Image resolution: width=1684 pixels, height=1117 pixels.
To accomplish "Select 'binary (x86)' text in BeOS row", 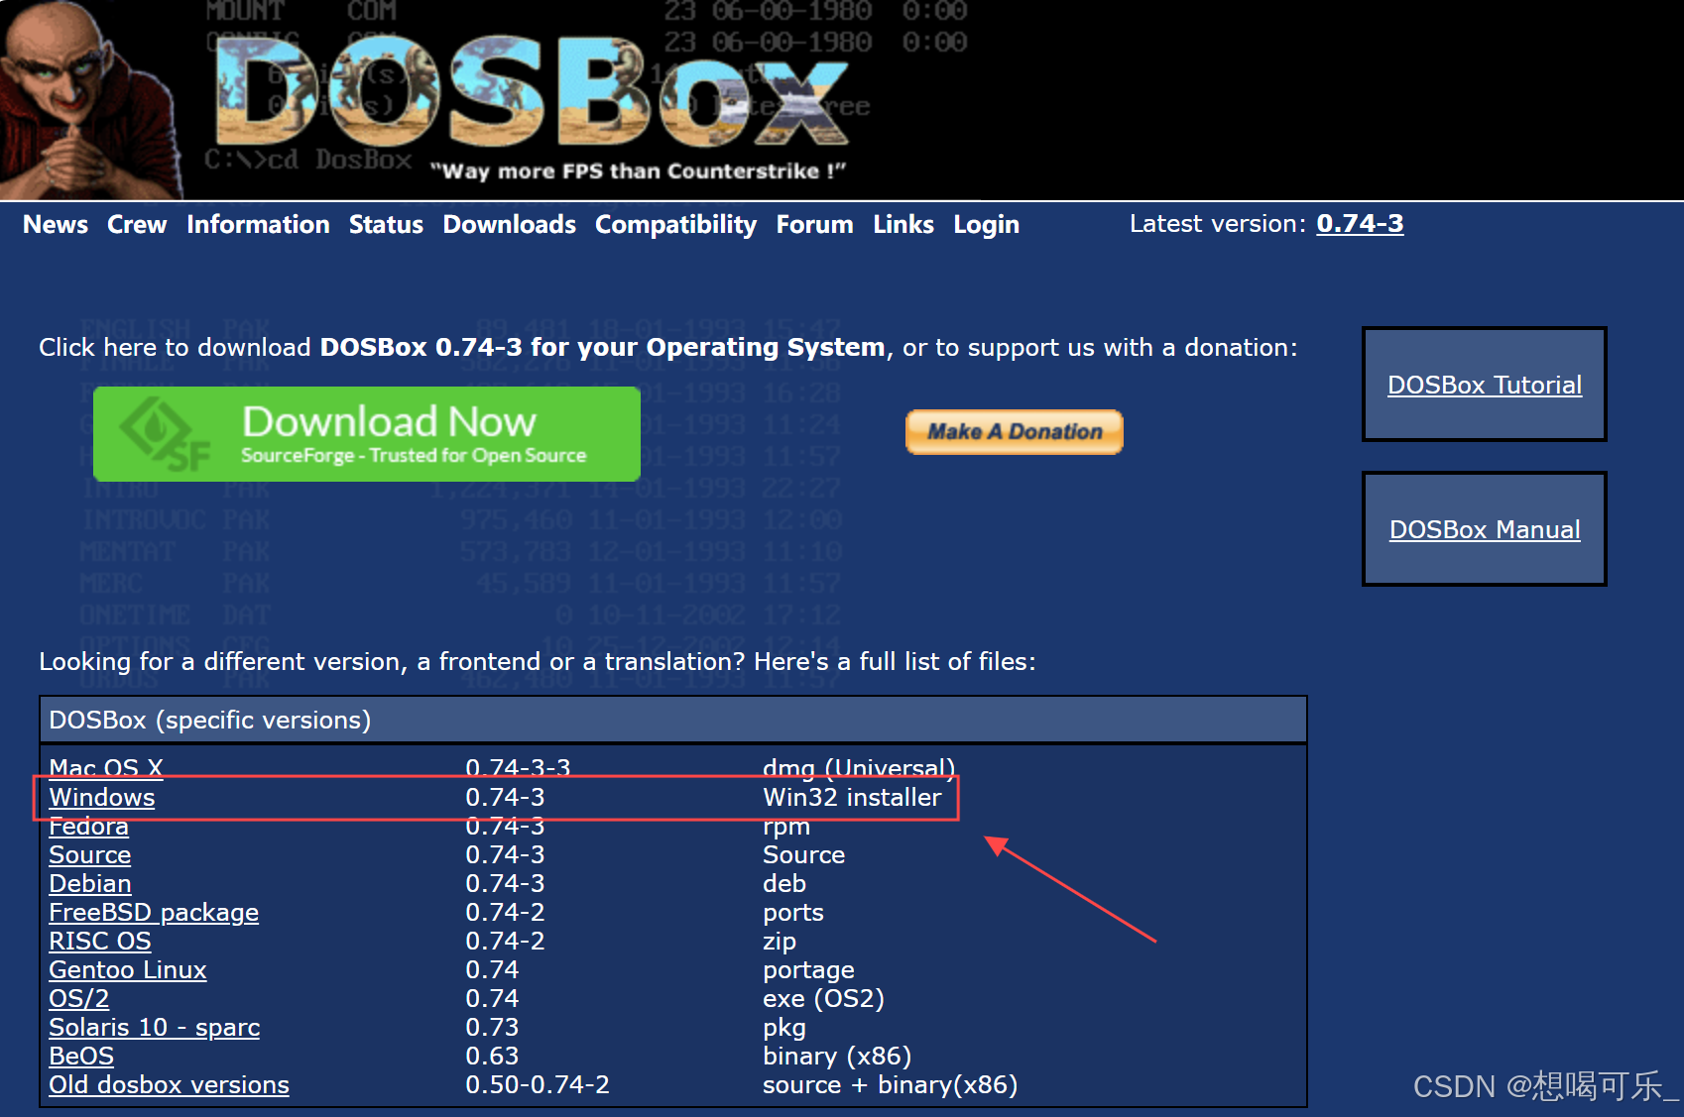I will pos(837,1056).
